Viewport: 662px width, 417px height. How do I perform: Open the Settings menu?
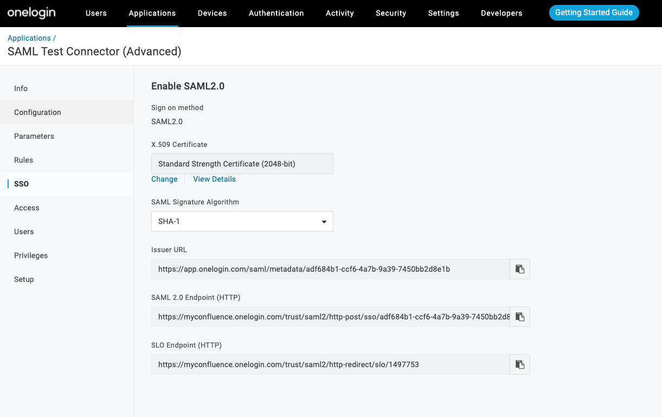click(444, 13)
